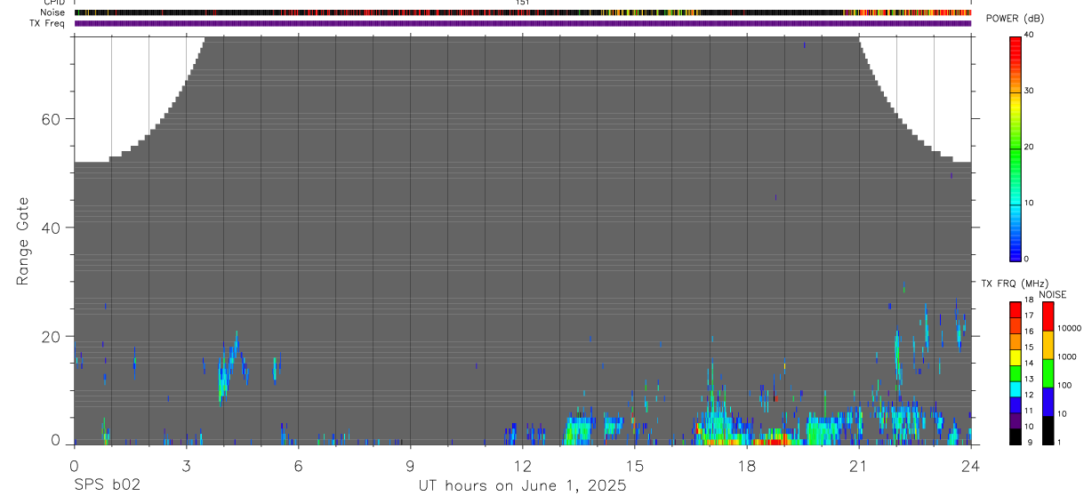
Task: Click the red segment of noise legend
Action: click(x=1048, y=316)
